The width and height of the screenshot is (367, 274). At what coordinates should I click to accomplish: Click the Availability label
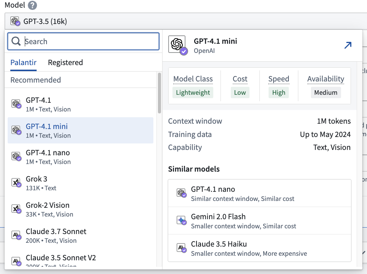click(x=326, y=79)
